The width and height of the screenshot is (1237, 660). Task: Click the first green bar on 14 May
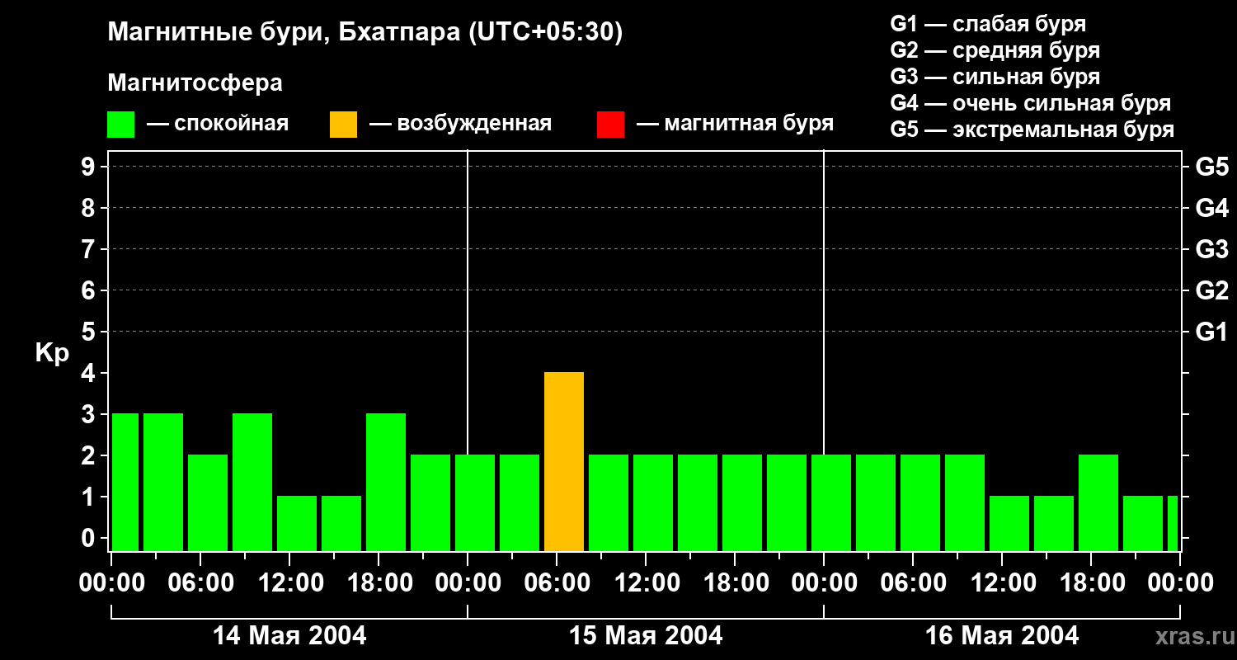[x=125, y=482]
